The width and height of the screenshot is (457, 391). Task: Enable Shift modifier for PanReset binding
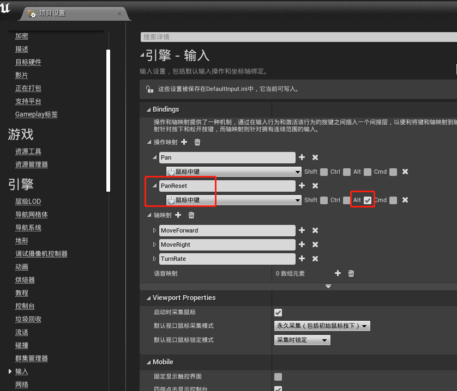[324, 200]
